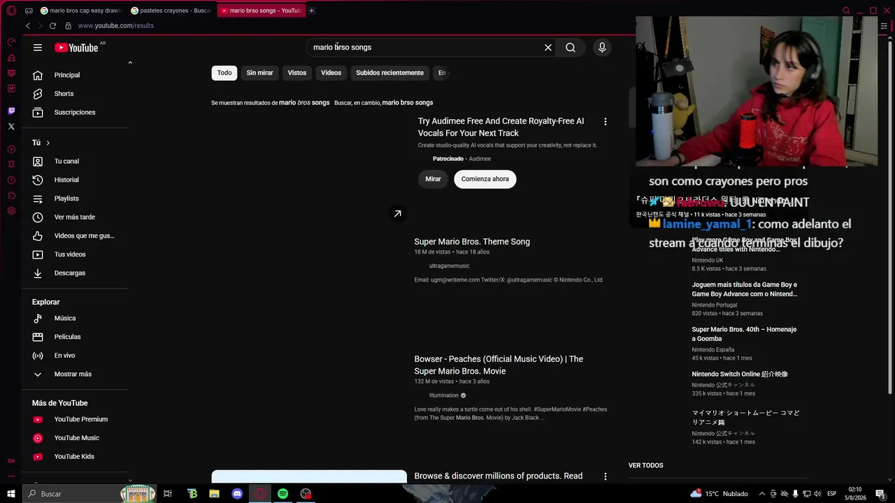Viewport: 895px width, 503px height.
Task: Open X (Twitter) from the Opera sidebar
Action: 11,126
